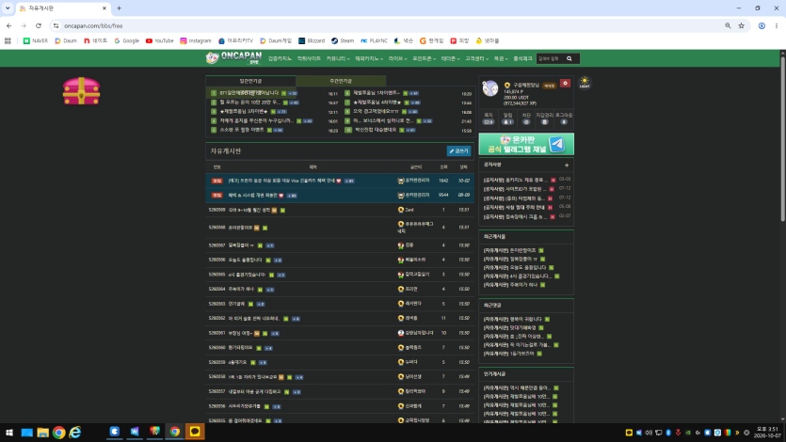Open popular post ranked 10 in 일간인기글
The width and height of the screenshot is (786, 442).
click(376, 130)
